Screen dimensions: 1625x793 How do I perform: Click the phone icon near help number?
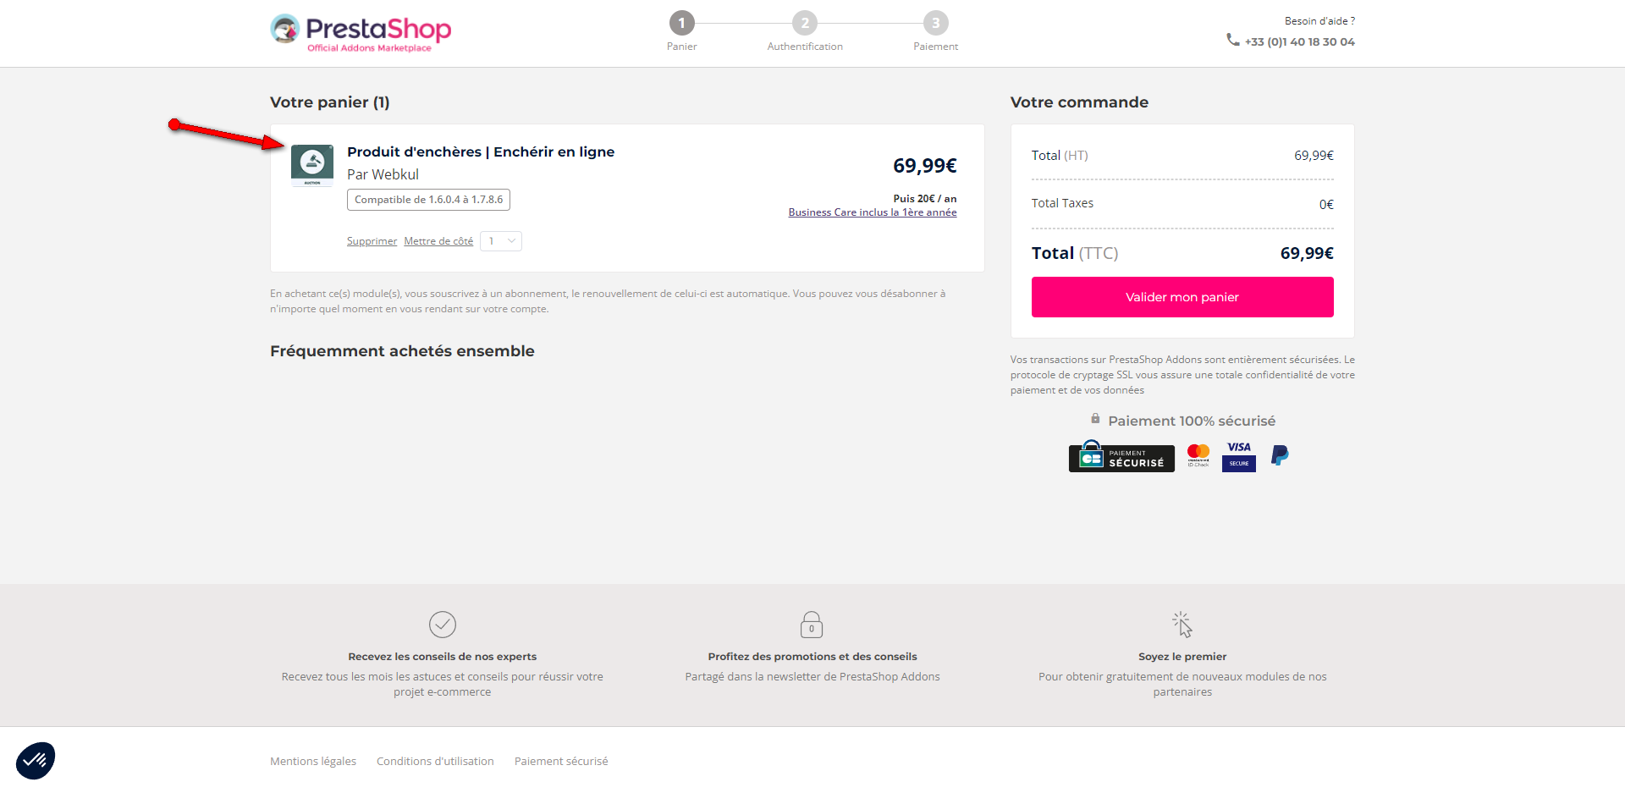(1233, 40)
